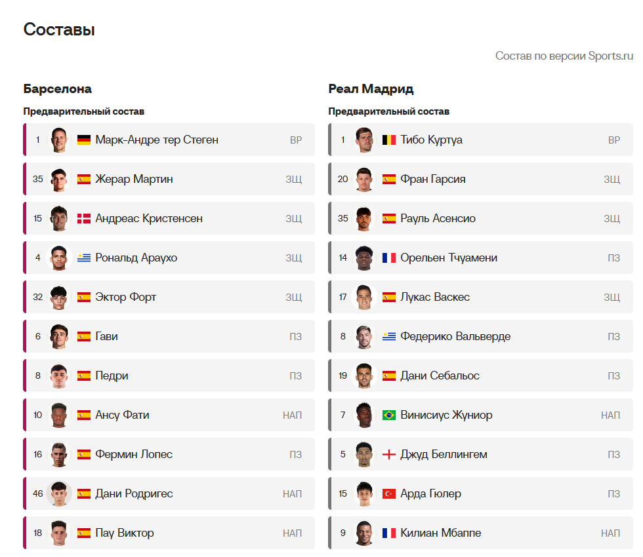Click Belgium flag next to Тибо Куртуа
This screenshot has width=643, height=557.
[x=388, y=140]
